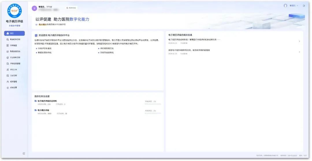Viewport: 312px width, 161px height.
Task: Click the 电子病历评级 title under the logo
Action: 14,21
